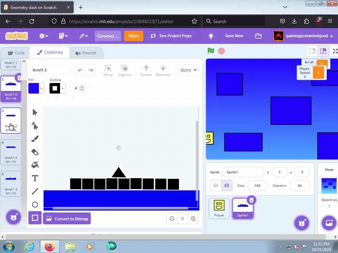The image size is (338, 253).
Task: Show the sprite with eye icon
Action: (216, 185)
